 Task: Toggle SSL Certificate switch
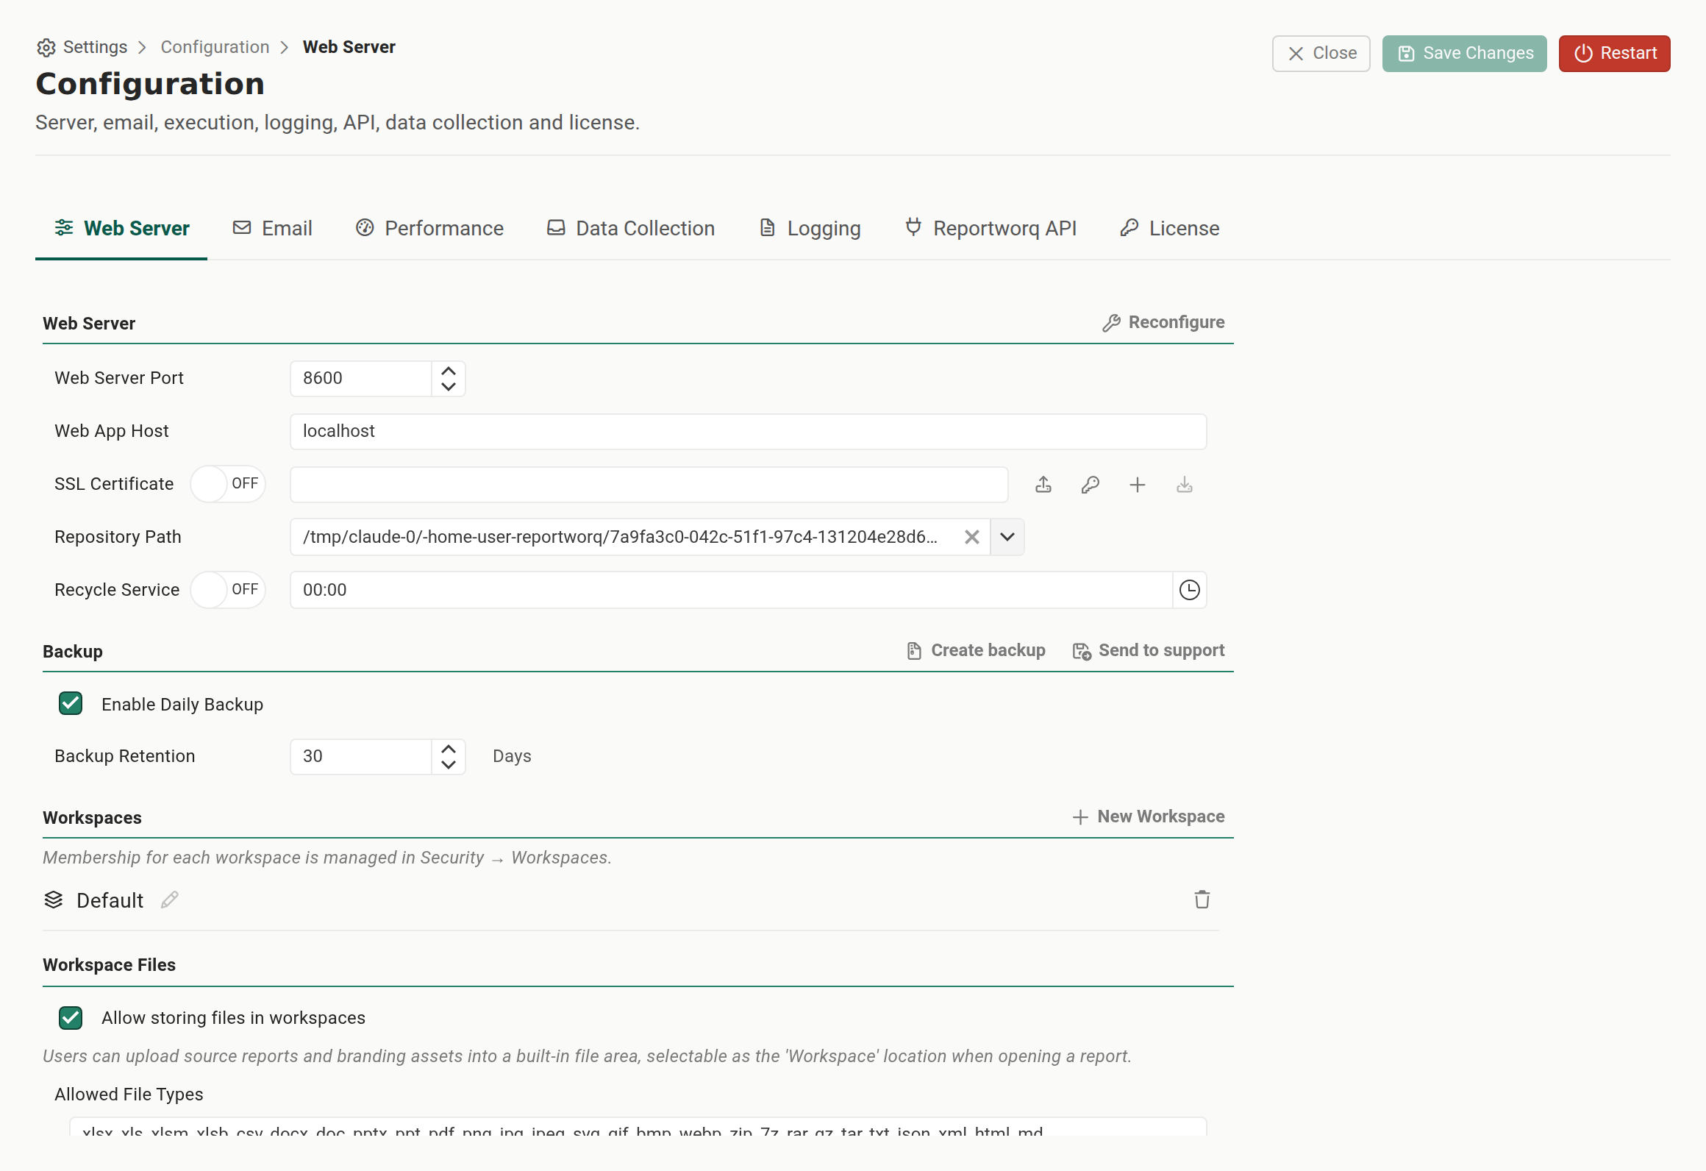(228, 484)
